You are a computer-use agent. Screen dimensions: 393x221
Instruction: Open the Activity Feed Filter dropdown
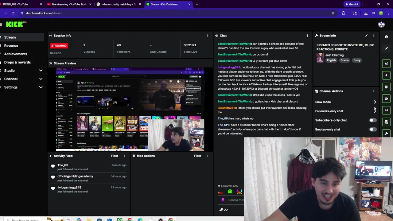point(114,156)
